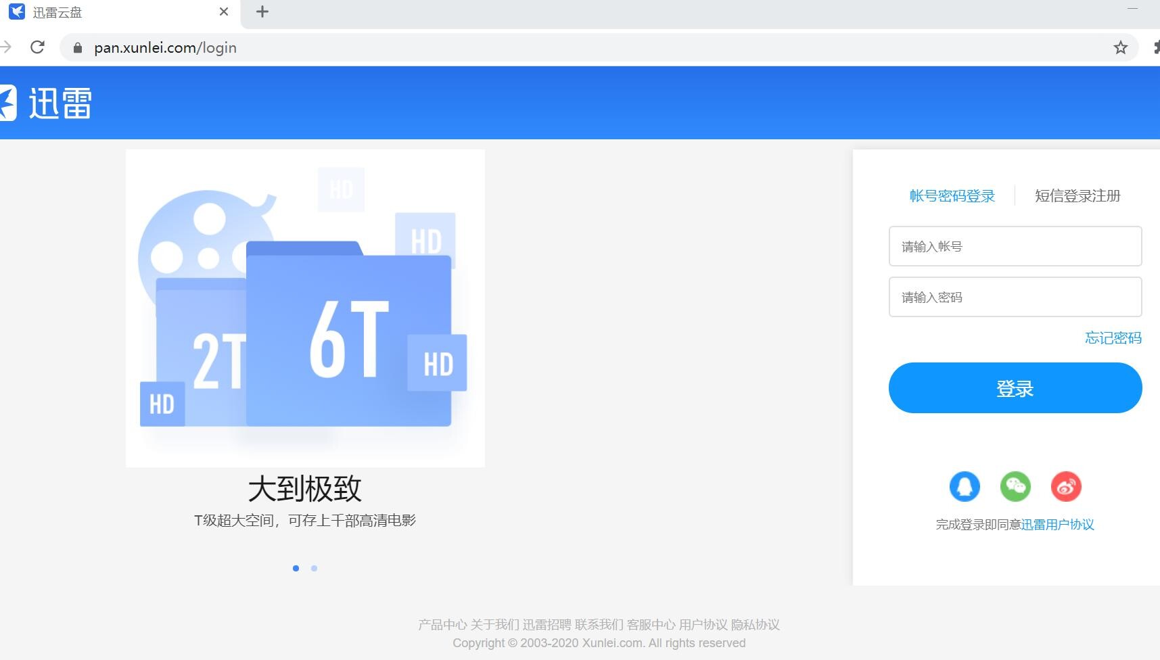
Task: Close the 迅雷云盘 tab
Action: 224,12
